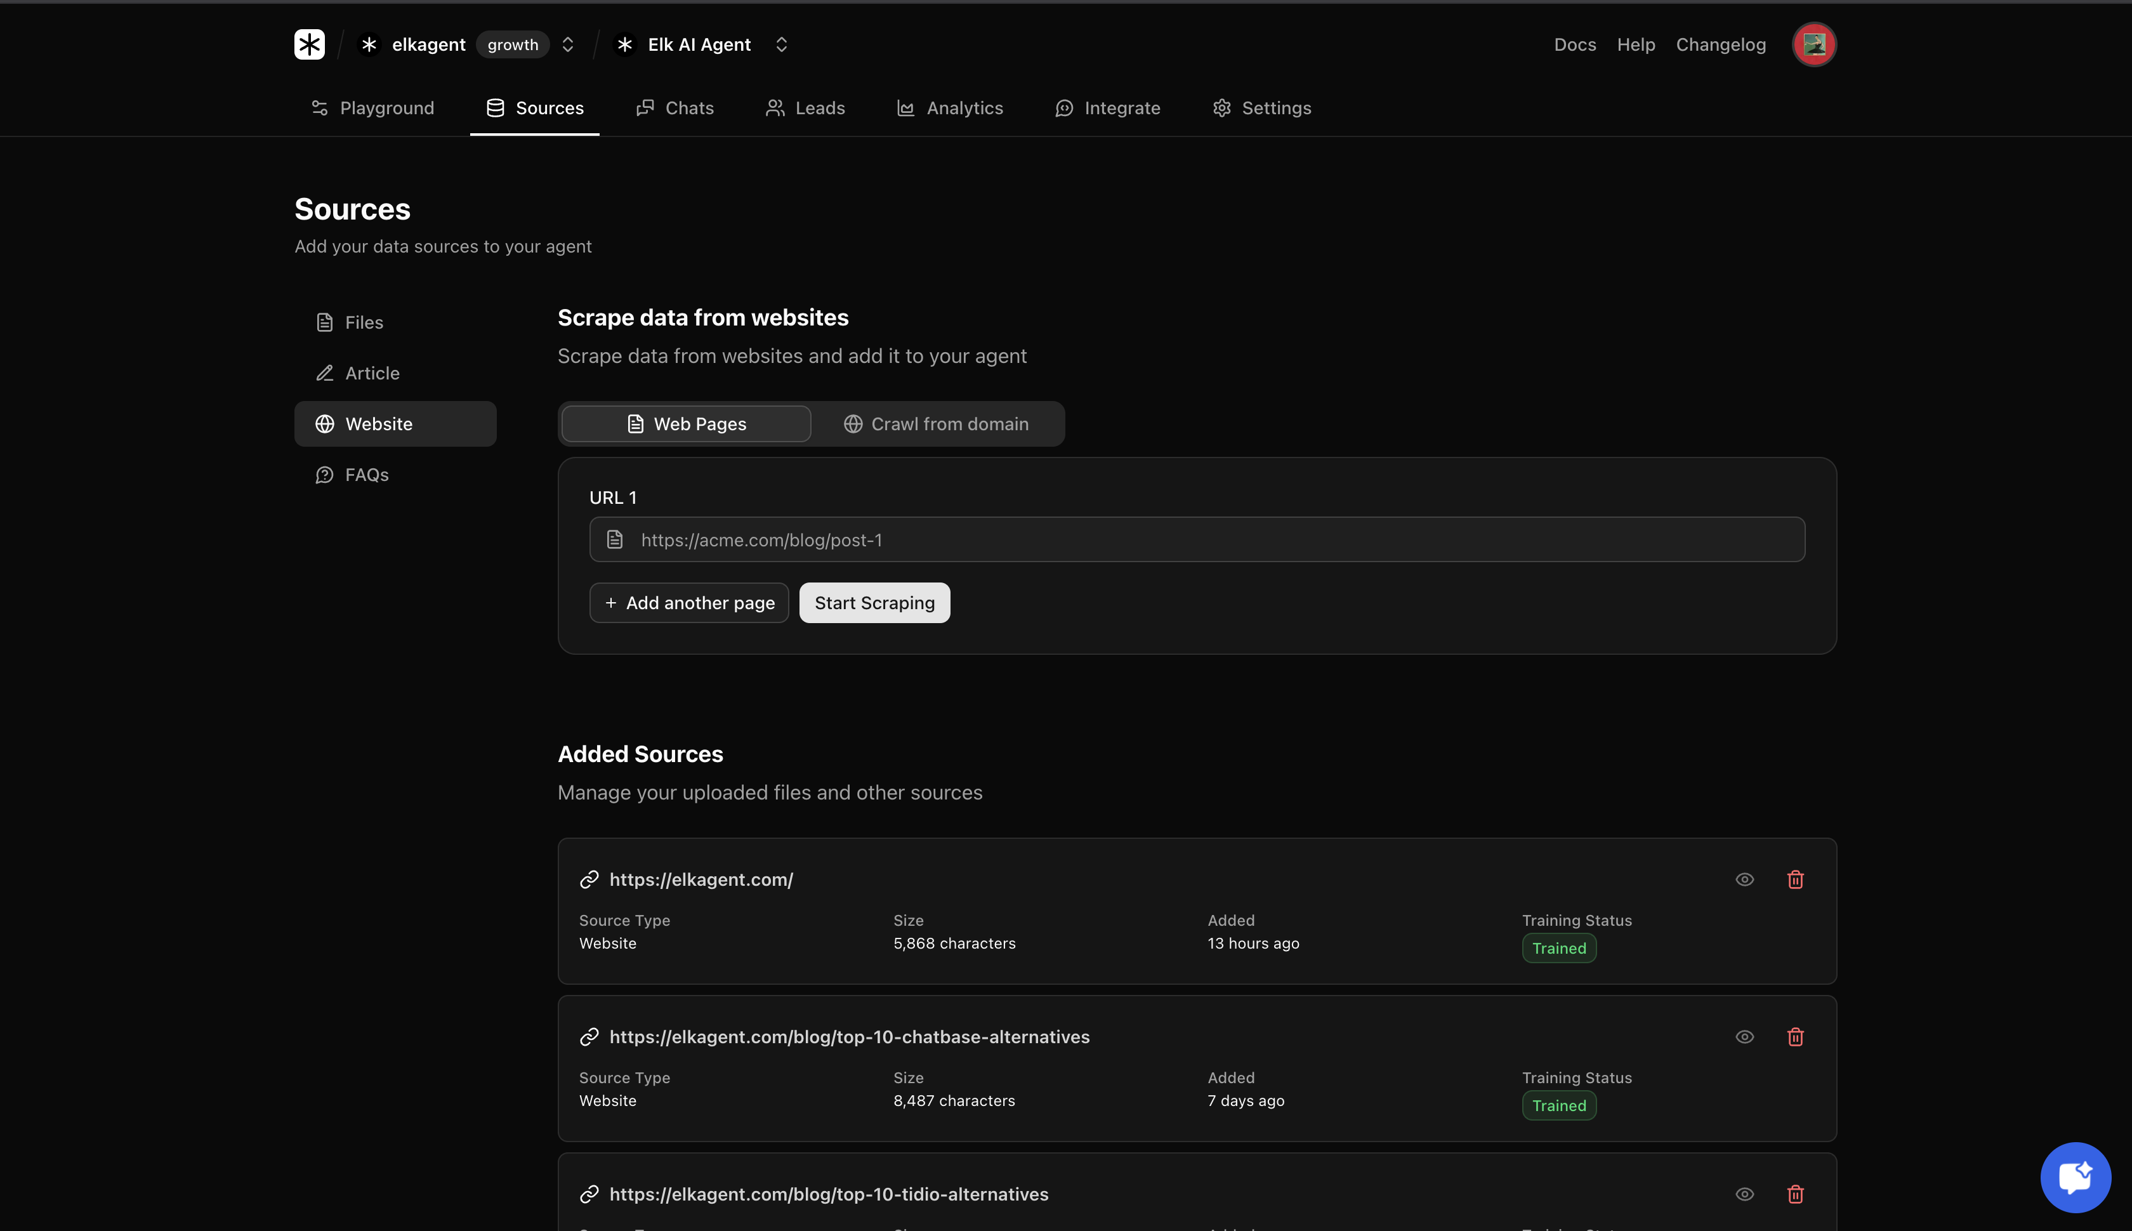Screen dimensions: 2132x1231
Task: Click the link icon beside tidio-alternatives URL
Action: coord(589,1194)
